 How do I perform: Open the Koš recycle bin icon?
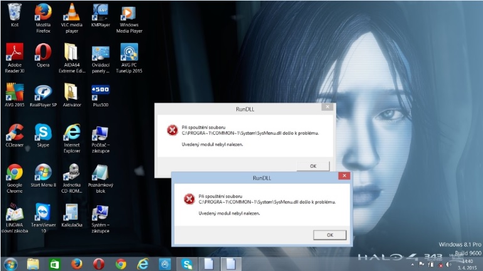[x=14, y=13]
